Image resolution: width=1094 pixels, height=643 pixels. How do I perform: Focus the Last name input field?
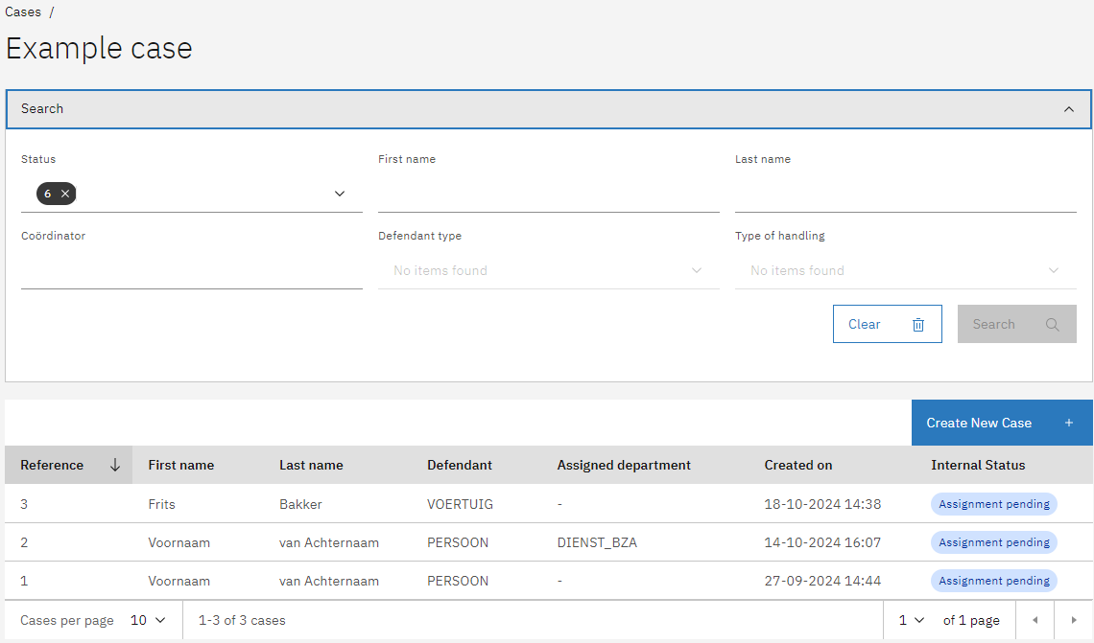[905, 195]
